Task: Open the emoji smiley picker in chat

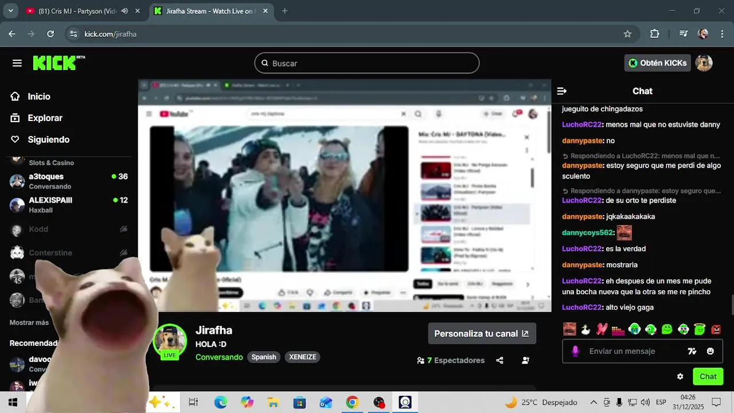Action: click(x=710, y=351)
